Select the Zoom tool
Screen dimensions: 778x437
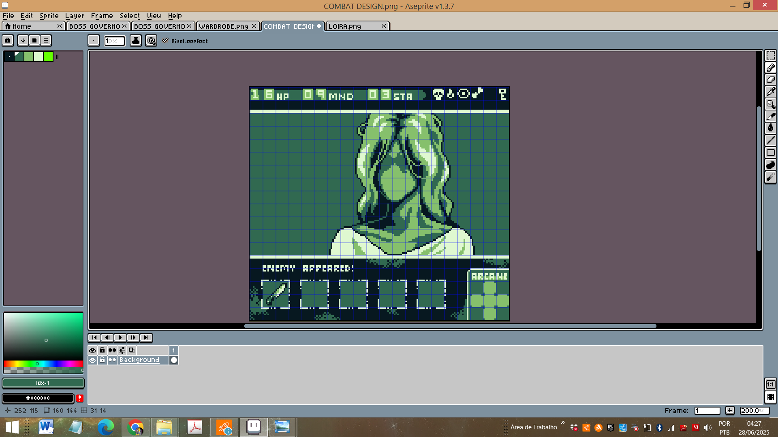pyautogui.click(x=770, y=104)
